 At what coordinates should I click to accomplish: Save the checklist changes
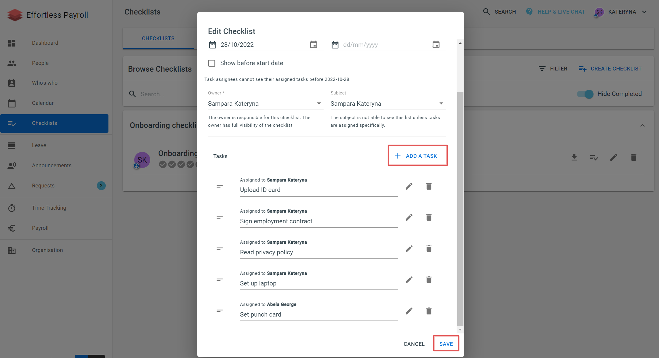click(x=446, y=344)
